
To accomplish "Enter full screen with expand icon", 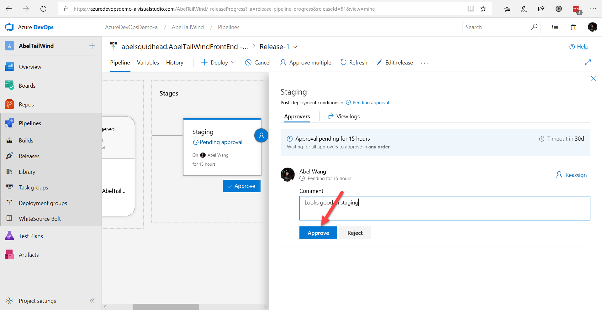I will point(588,62).
